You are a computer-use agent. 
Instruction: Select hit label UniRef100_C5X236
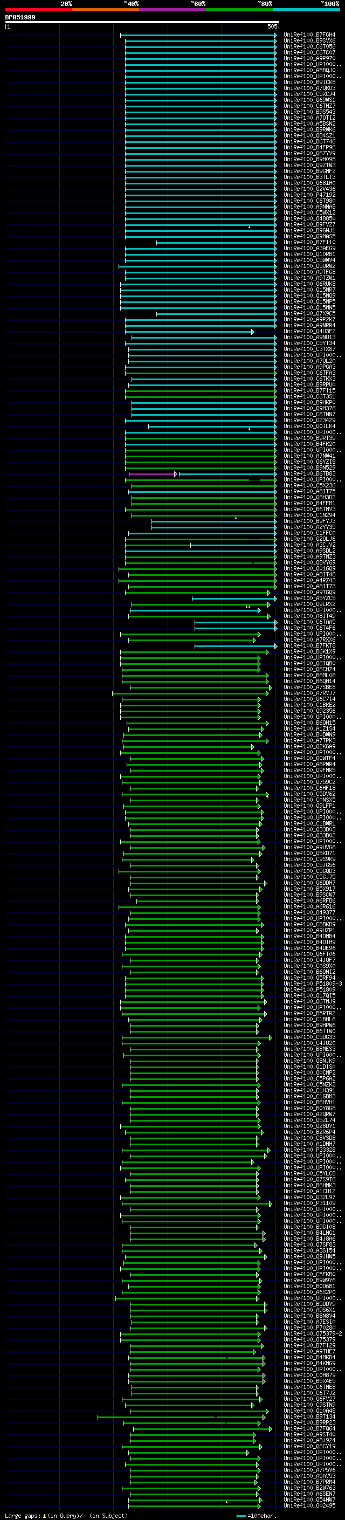coord(309,486)
